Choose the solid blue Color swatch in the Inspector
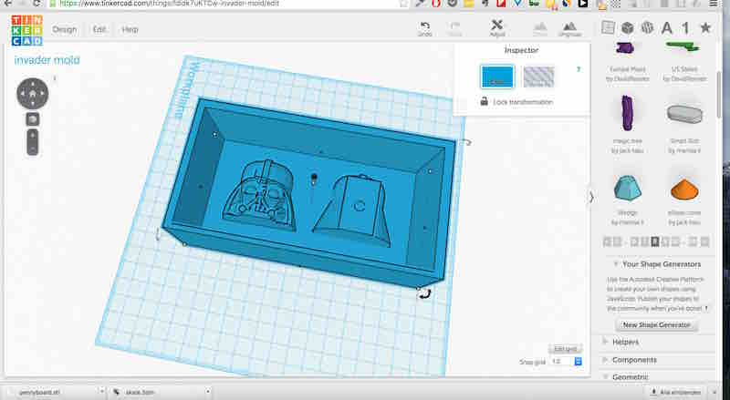 coord(497,77)
